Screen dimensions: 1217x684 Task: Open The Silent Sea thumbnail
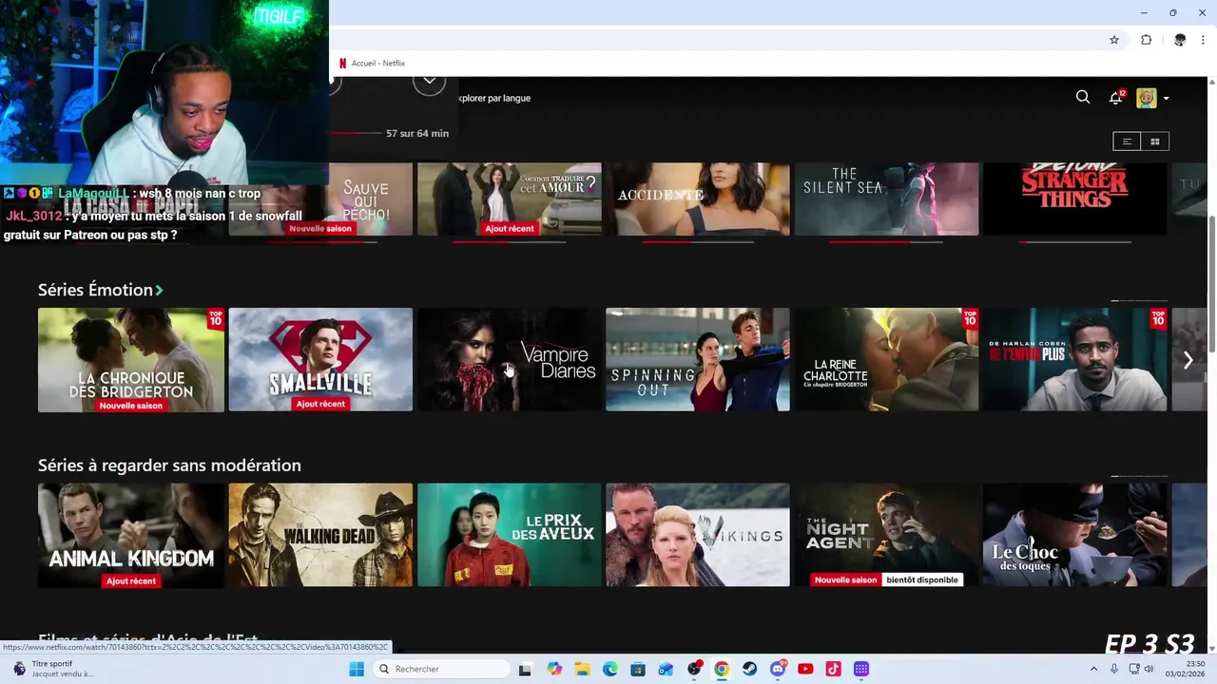click(x=886, y=199)
